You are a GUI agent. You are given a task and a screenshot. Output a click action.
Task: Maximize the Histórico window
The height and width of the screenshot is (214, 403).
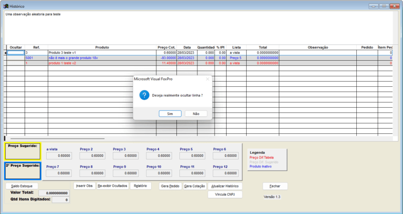tap(384, 6)
